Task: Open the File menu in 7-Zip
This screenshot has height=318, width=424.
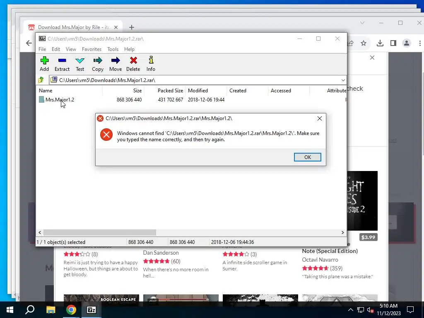Action: click(x=42, y=49)
